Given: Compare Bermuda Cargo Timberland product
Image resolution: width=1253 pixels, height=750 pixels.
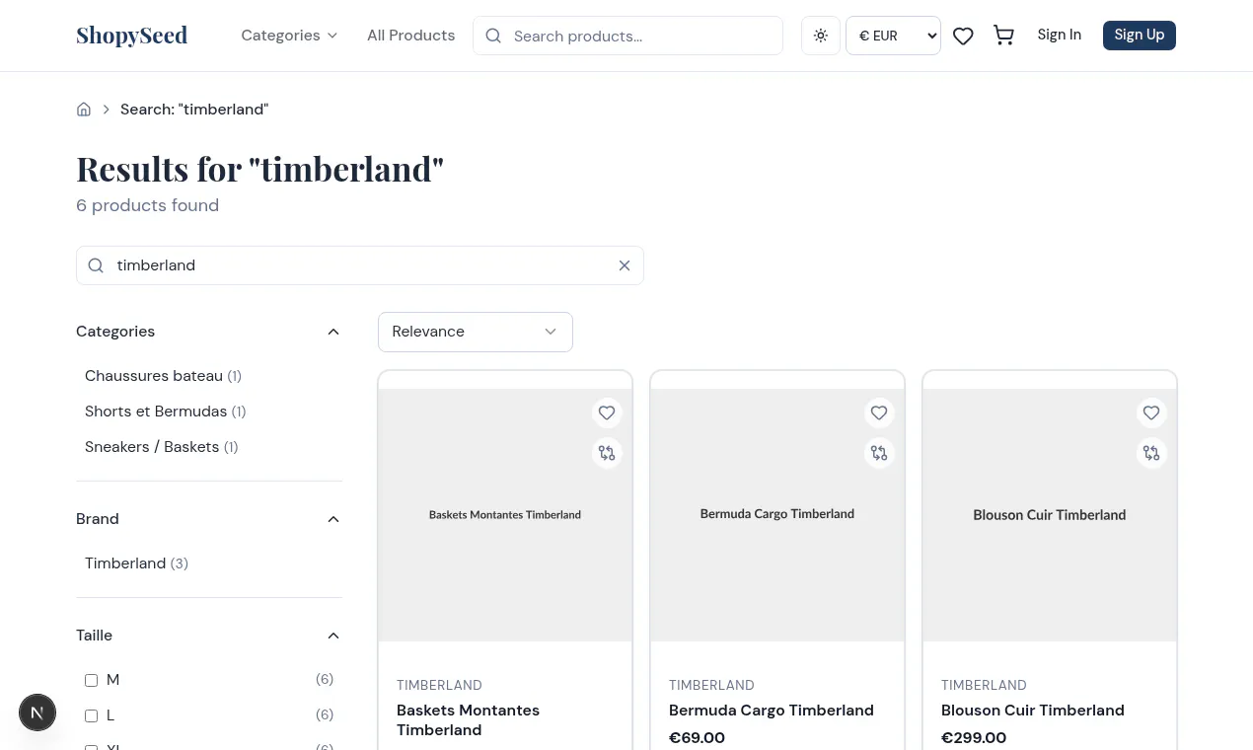Looking at the screenshot, I should pyautogui.click(x=879, y=453).
